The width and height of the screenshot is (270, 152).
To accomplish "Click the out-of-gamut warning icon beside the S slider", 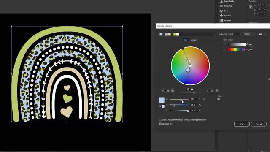I will tap(160, 106).
